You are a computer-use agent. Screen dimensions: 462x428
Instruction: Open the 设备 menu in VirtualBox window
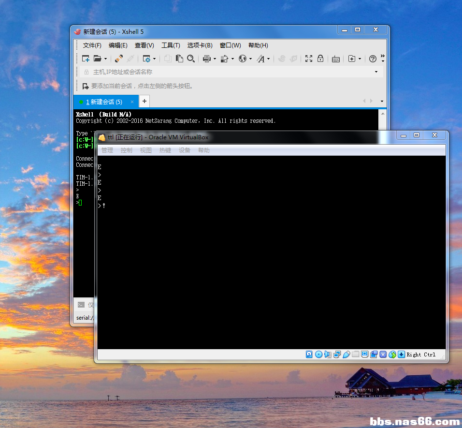point(185,150)
